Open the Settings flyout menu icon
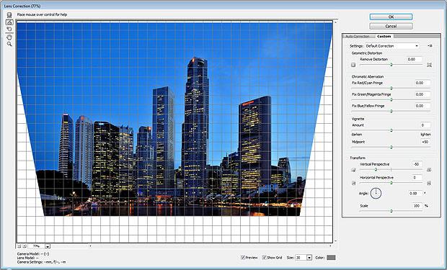The width and height of the screenshot is (447, 270). (x=430, y=46)
